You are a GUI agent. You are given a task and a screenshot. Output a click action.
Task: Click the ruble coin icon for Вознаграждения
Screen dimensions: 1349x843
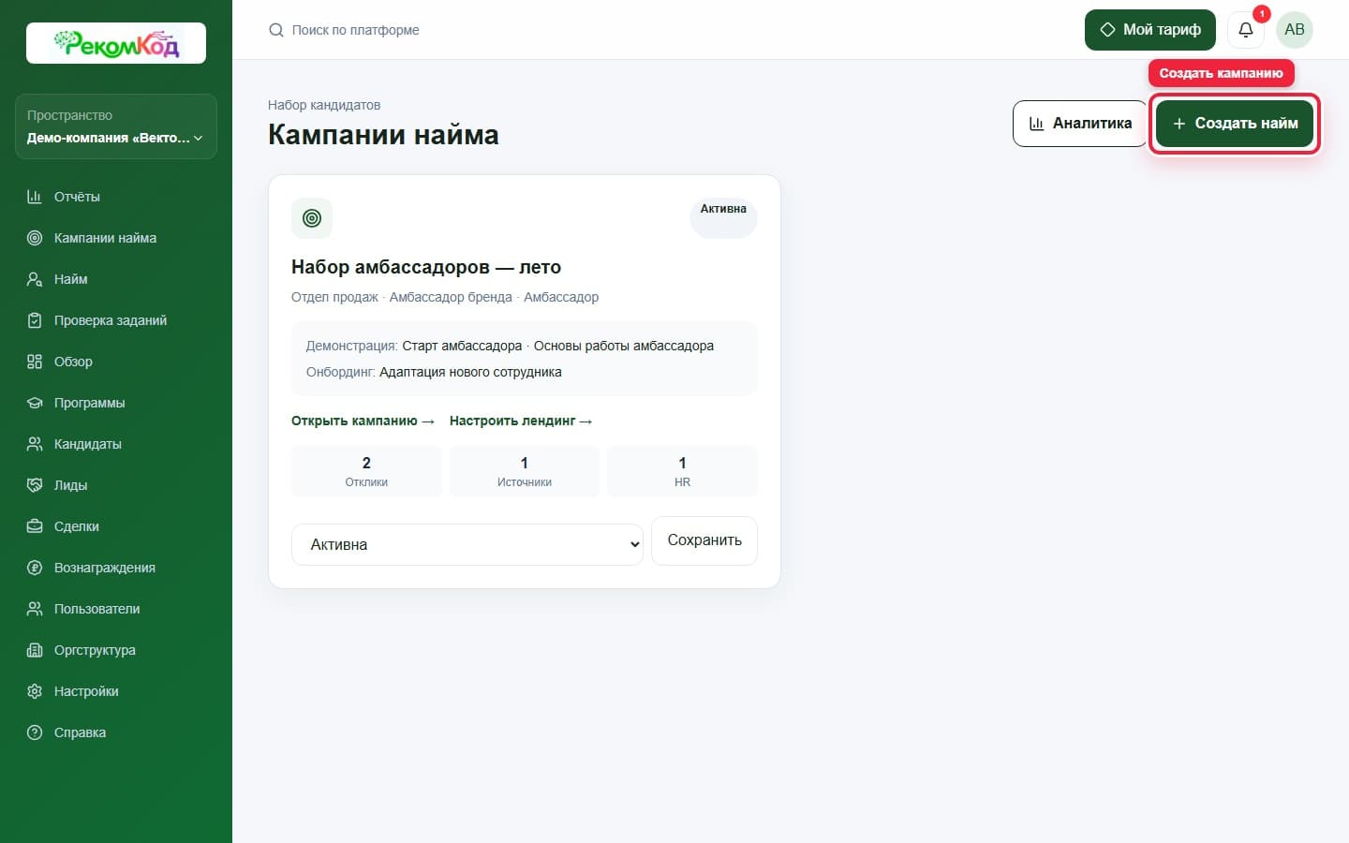point(35,568)
